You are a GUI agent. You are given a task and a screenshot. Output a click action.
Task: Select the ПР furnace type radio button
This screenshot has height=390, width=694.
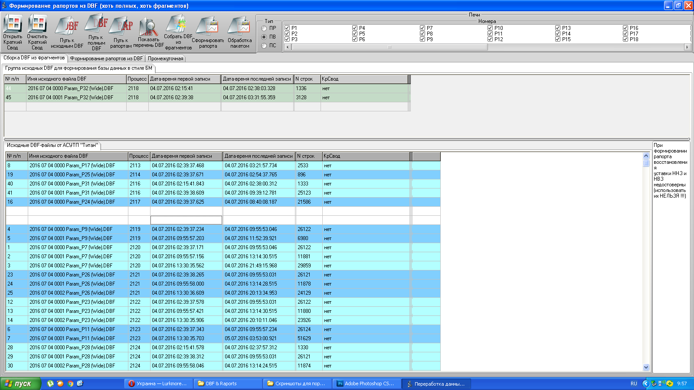click(264, 28)
